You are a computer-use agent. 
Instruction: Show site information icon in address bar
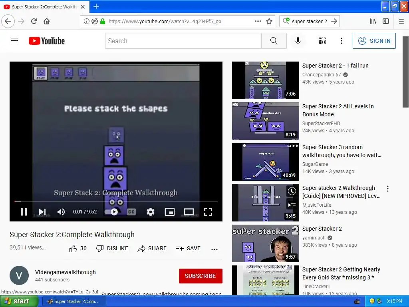[86, 22]
